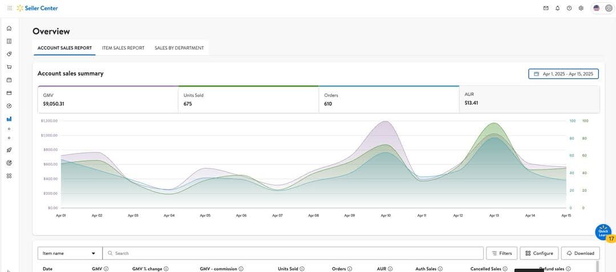Click the info icon next to GMV % change
The height and width of the screenshot is (272, 616).
click(166, 269)
